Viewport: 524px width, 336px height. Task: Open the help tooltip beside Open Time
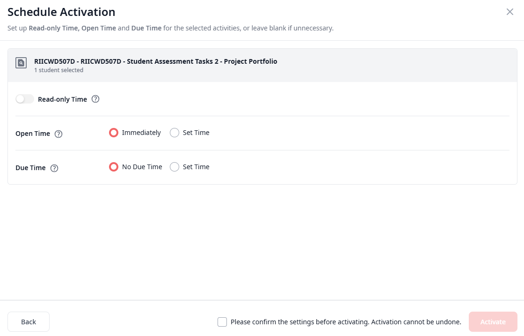pos(58,134)
